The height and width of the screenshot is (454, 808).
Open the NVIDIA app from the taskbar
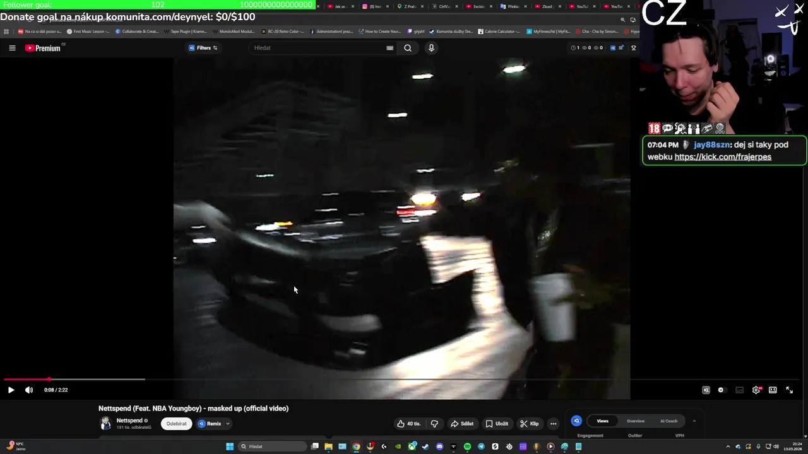pyautogui.click(x=398, y=446)
